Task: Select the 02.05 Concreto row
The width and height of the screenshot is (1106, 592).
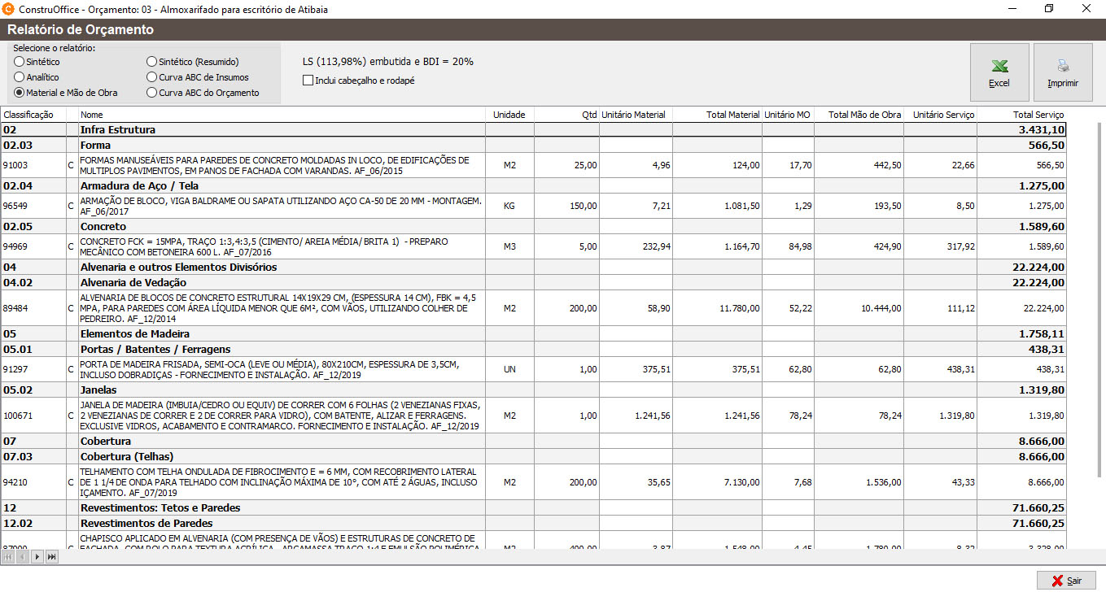Action: point(533,226)
